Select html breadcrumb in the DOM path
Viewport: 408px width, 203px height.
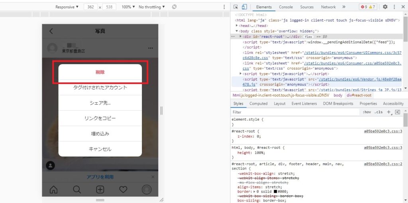(281, 96)
